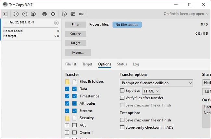This screenshot has width=211, height=139.
Task: Uncheck folder Data checkbox
Action: [x=67, y=89]
